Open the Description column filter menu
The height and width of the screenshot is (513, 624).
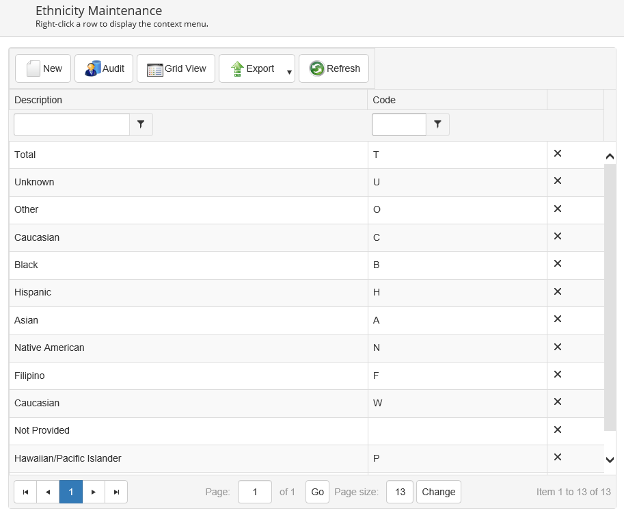coord(141,124)
